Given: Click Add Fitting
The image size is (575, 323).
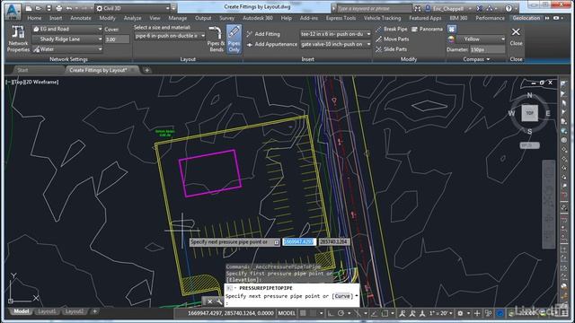Looking at the screenshot, I should 263,34.
